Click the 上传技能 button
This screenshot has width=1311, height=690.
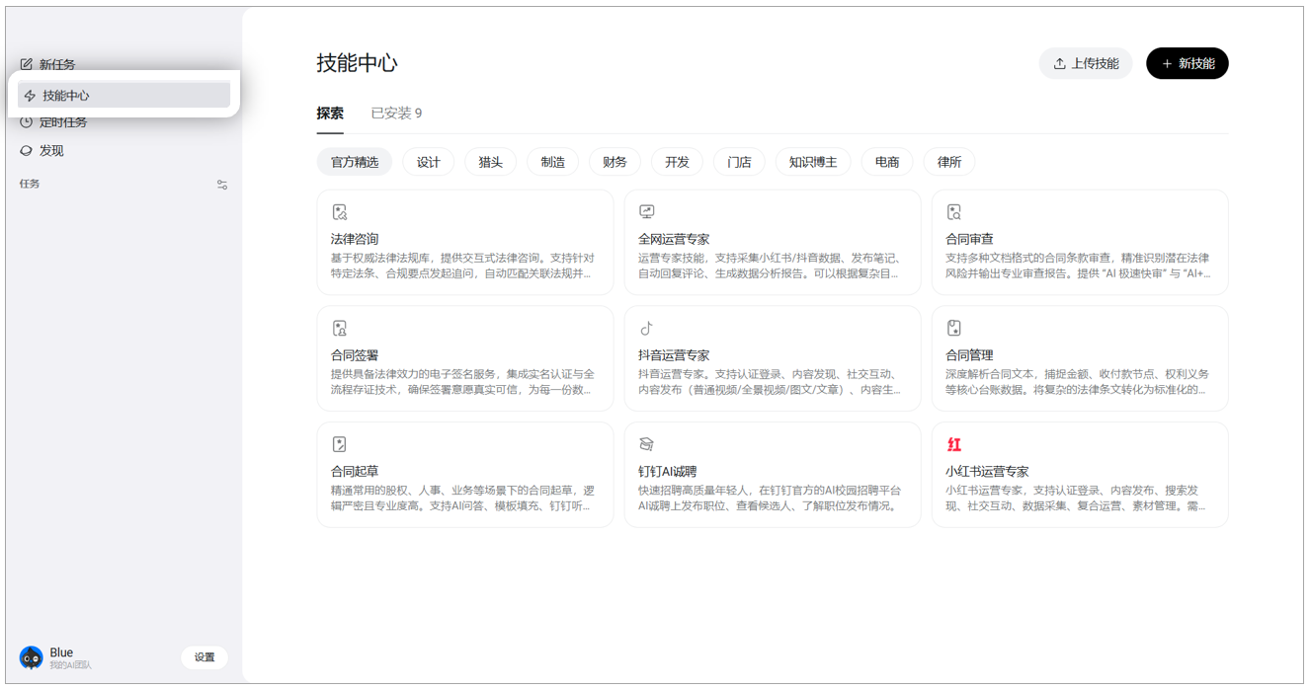coord(1086,64)
